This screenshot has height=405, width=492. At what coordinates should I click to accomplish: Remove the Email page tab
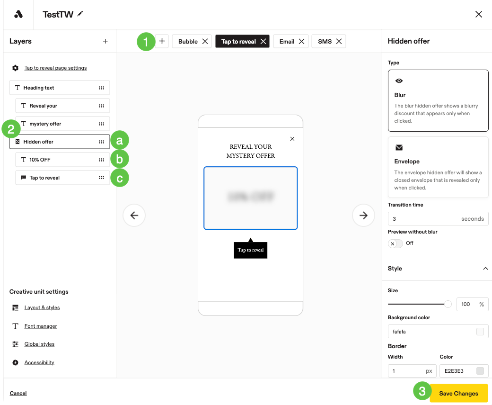301,42
